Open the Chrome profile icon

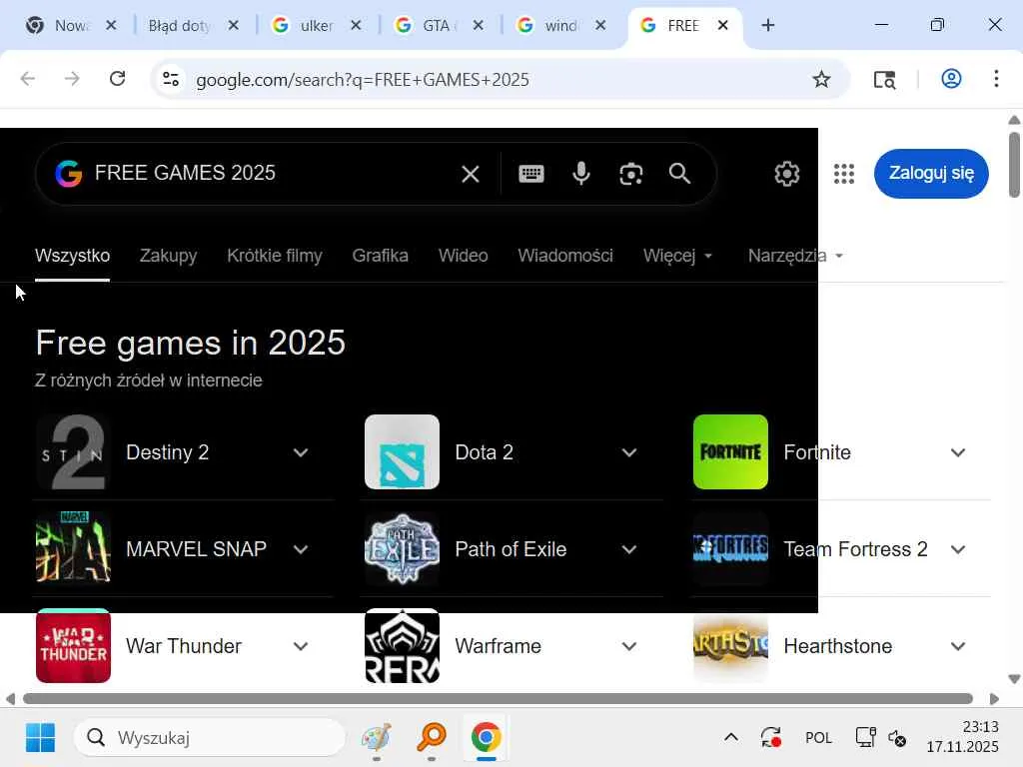(x=951, y=79)
